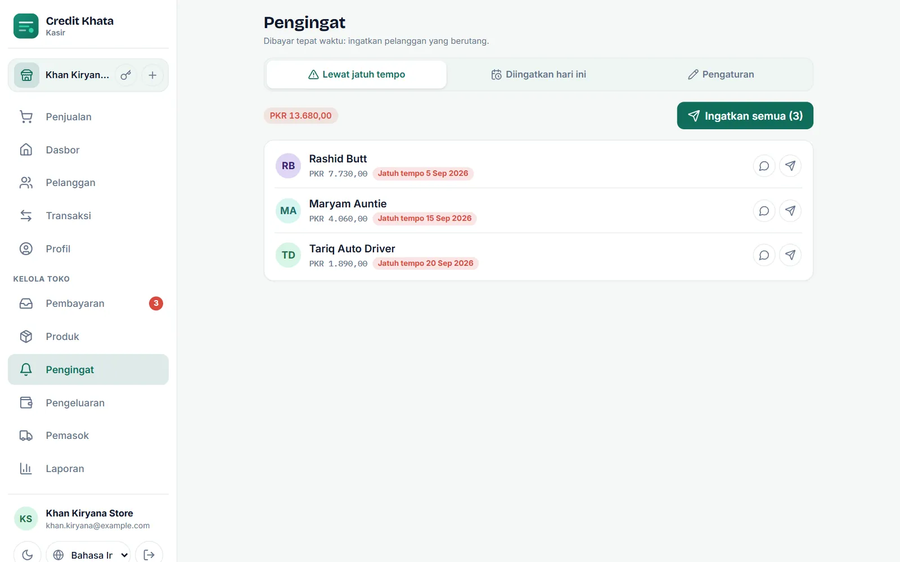Select the Lewat jatuh tempo tab

pos(357,74)
